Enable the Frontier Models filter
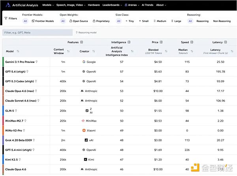Viewport: 237px width, 176px height. pyautogui.click(x=43, y=21)
